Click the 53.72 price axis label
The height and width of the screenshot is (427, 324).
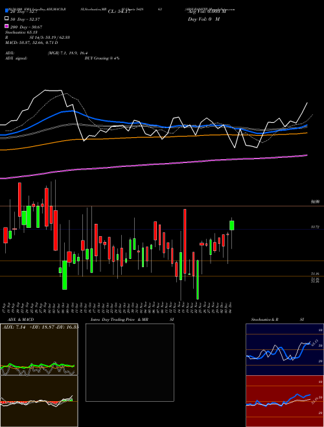click(315, 227)
